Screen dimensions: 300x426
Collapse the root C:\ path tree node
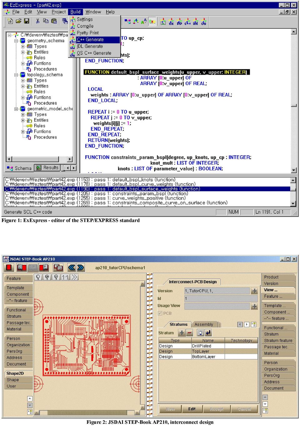[x=10, y=35]
